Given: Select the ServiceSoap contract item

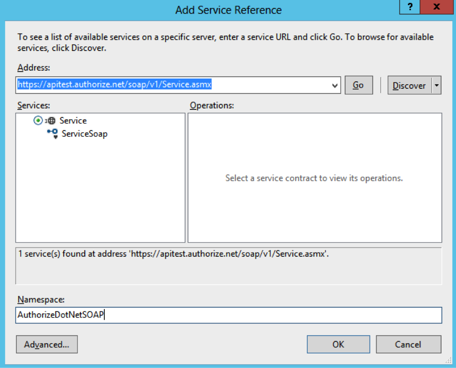Looking at the screenshot, I should [84, 134].
